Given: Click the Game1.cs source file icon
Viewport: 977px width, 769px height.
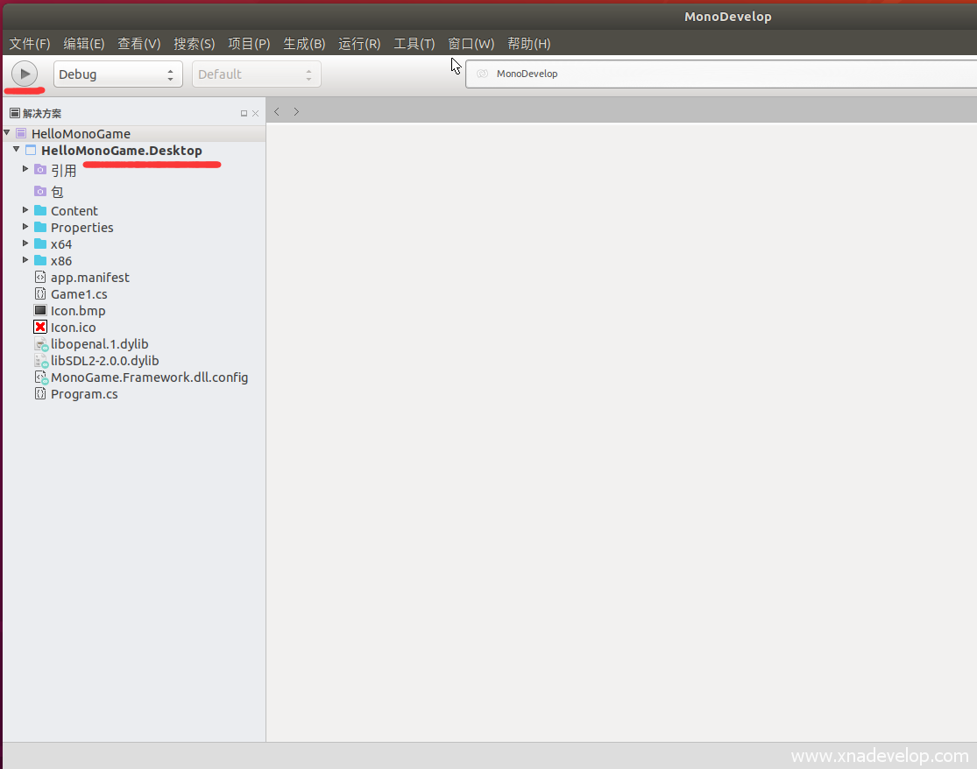Looking at the screenshot, I should (40, 294).
